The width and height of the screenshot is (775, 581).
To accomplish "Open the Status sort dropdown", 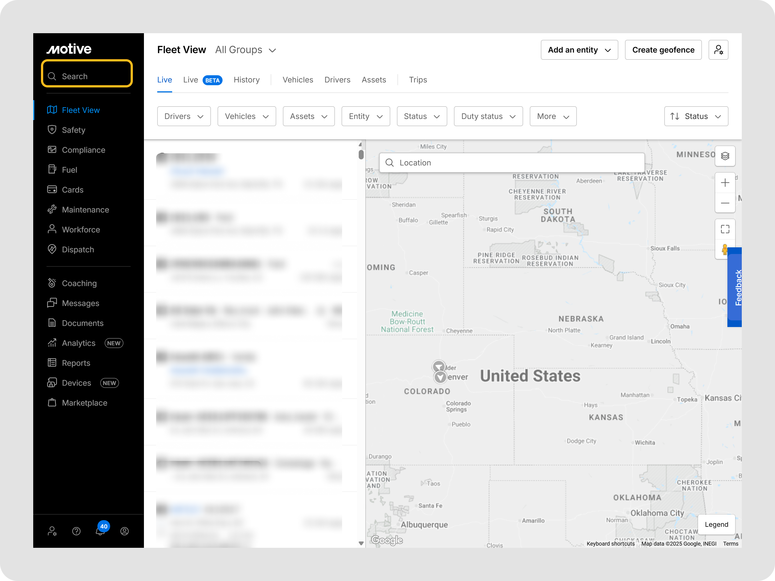I will [x=696, y=116].
